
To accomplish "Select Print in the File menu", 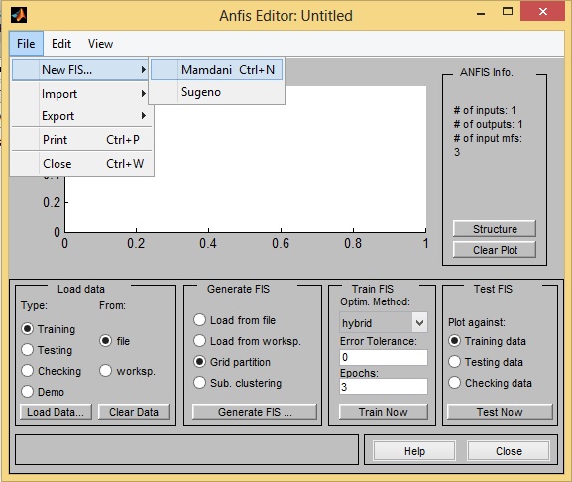I will [x=81, y=140].
